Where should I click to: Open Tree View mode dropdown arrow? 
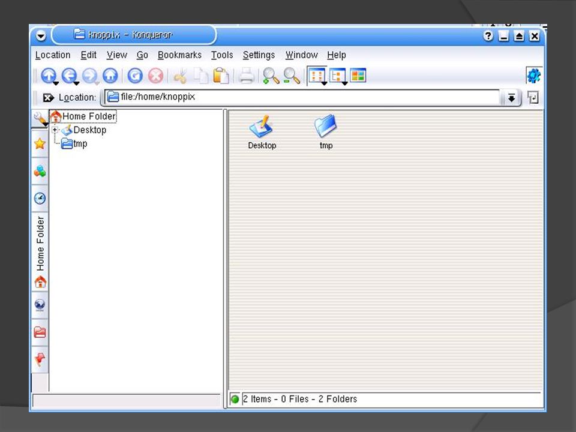[x=344, y=84]
